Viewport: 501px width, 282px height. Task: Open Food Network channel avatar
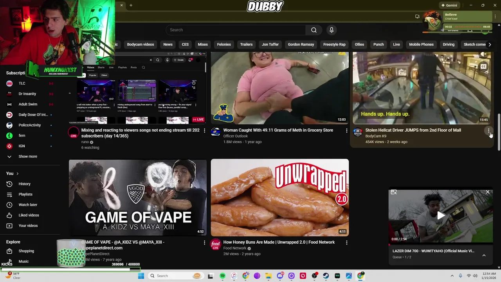pyautogui.click(x=216, y=244)
